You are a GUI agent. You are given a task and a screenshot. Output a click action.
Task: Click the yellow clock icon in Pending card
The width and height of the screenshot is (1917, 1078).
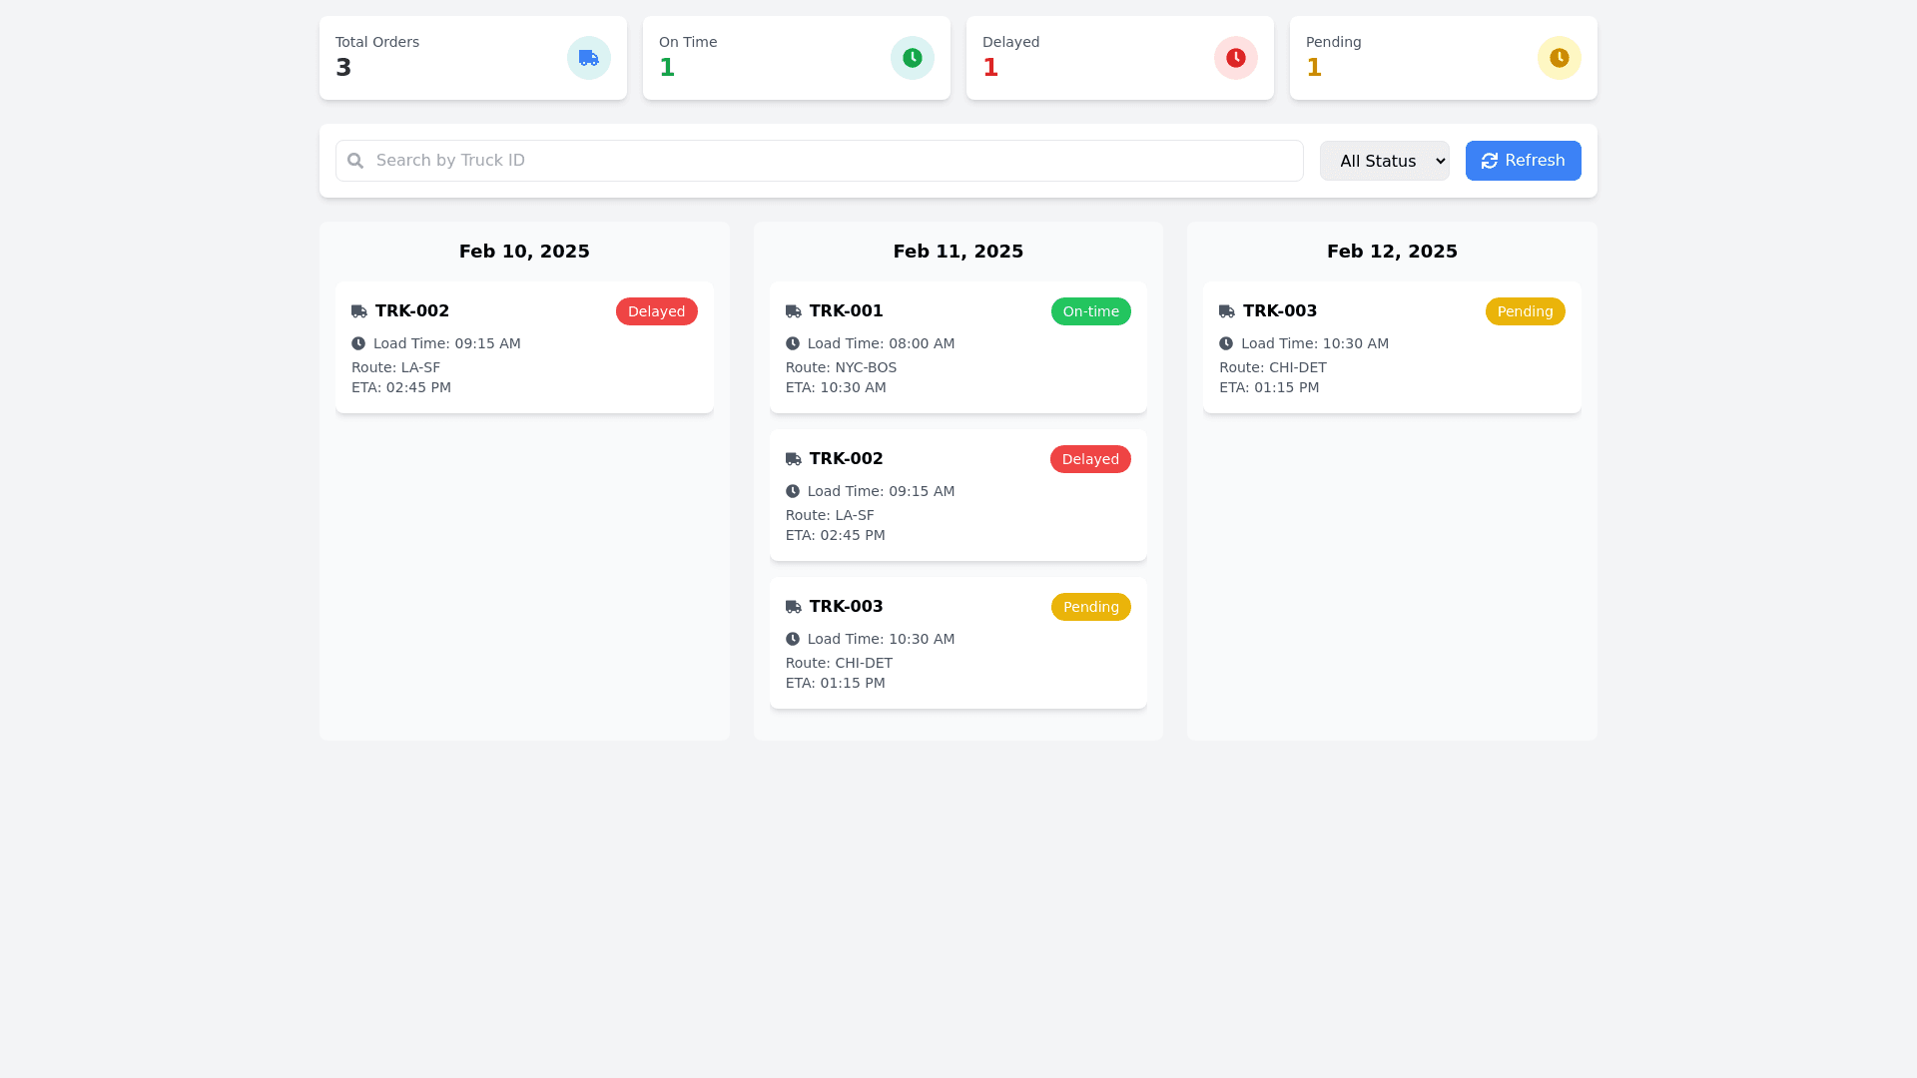[x=1560, y=58]
